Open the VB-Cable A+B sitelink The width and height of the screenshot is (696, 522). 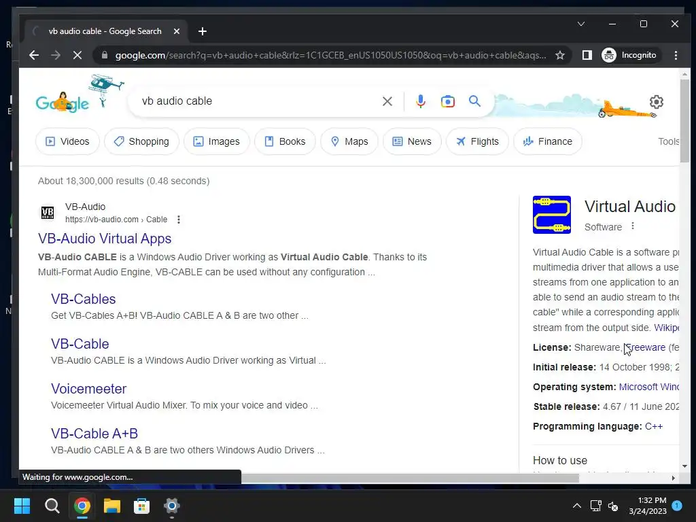coord(94,433)
